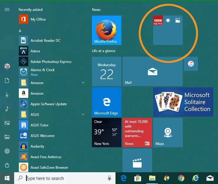This screenshot has width=218, height=184.
Task: Open File Explorer from taskbar
Action: (x=152, y=178)
